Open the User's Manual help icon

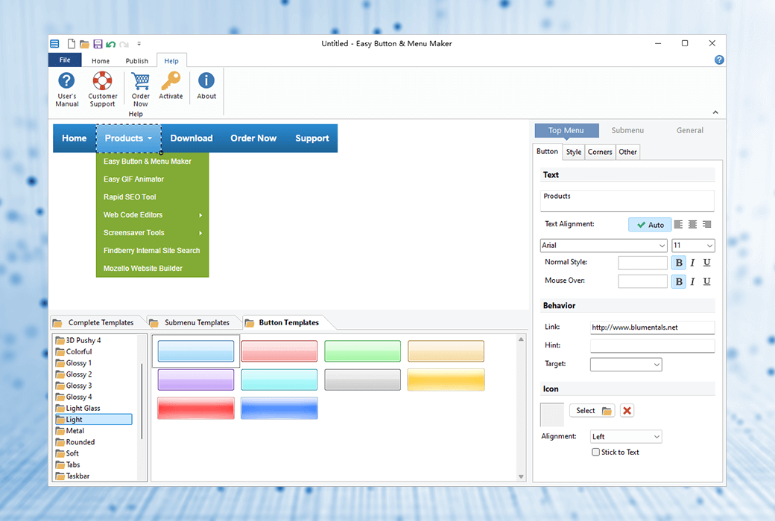67,89
